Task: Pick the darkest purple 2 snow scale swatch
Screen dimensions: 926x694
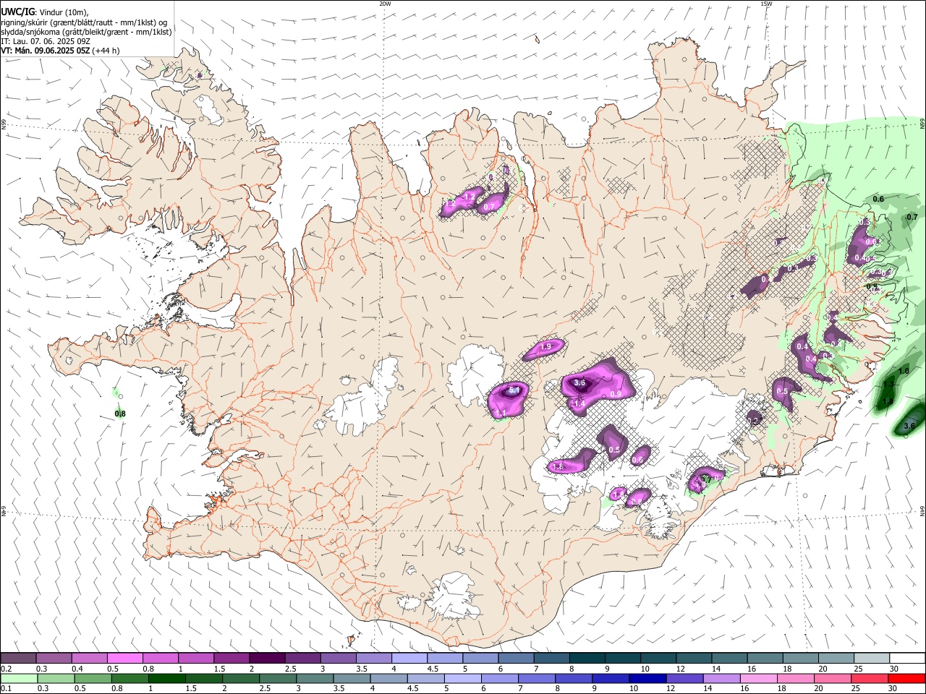Action: [266, 659]
